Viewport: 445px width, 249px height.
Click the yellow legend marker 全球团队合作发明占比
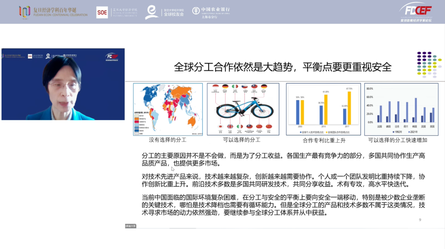pyautogui.click(x=328, y=132)
